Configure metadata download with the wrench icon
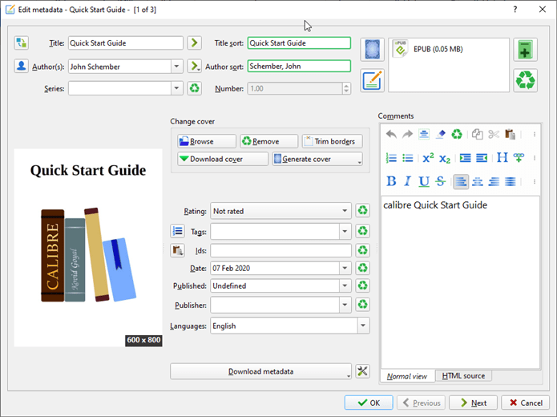Screen dimensions: 557x417 (x=362, y=371)
